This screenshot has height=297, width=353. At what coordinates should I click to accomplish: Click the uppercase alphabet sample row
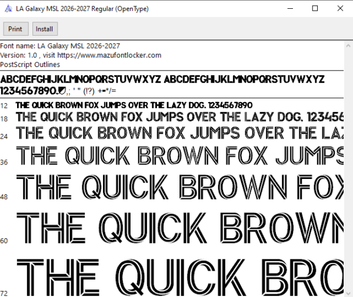coord(162,79)
